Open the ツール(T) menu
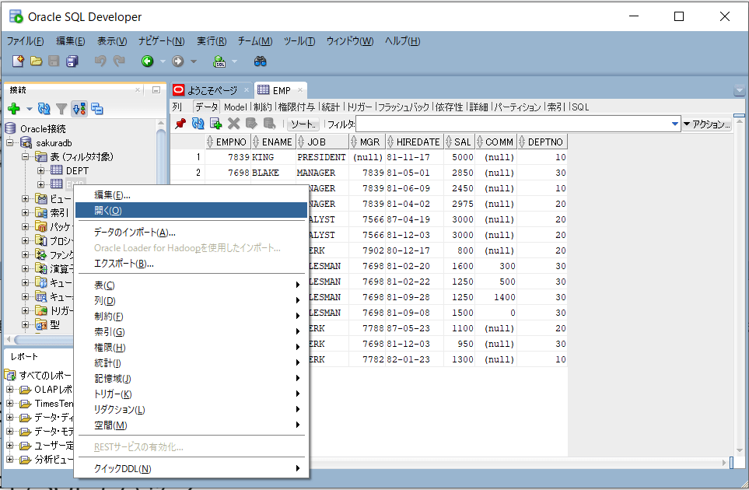This screenshot has height=490, width=749. 299,41
